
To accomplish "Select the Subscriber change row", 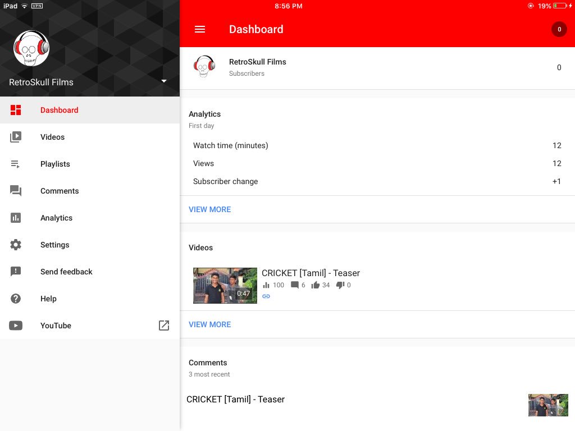I will [x=377, y=181].
